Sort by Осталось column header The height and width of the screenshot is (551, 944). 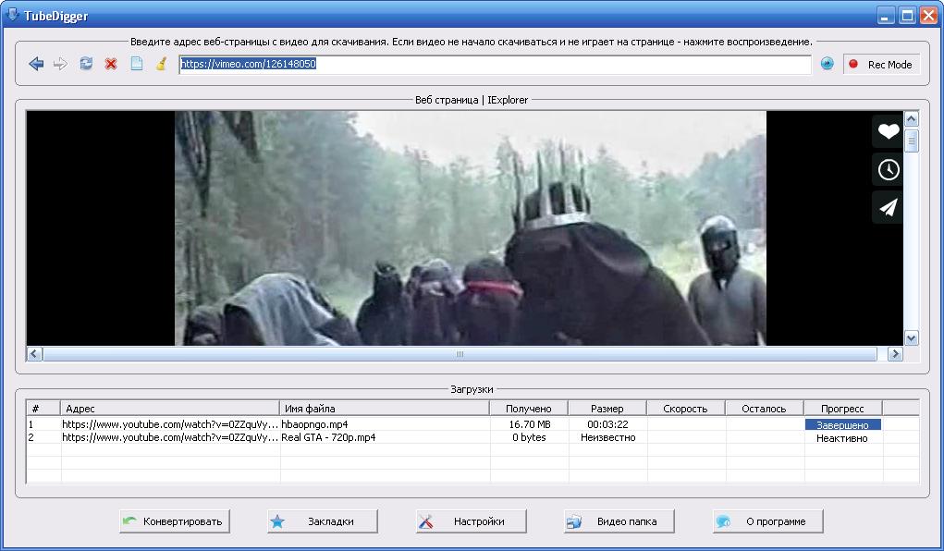pos(765,409)
